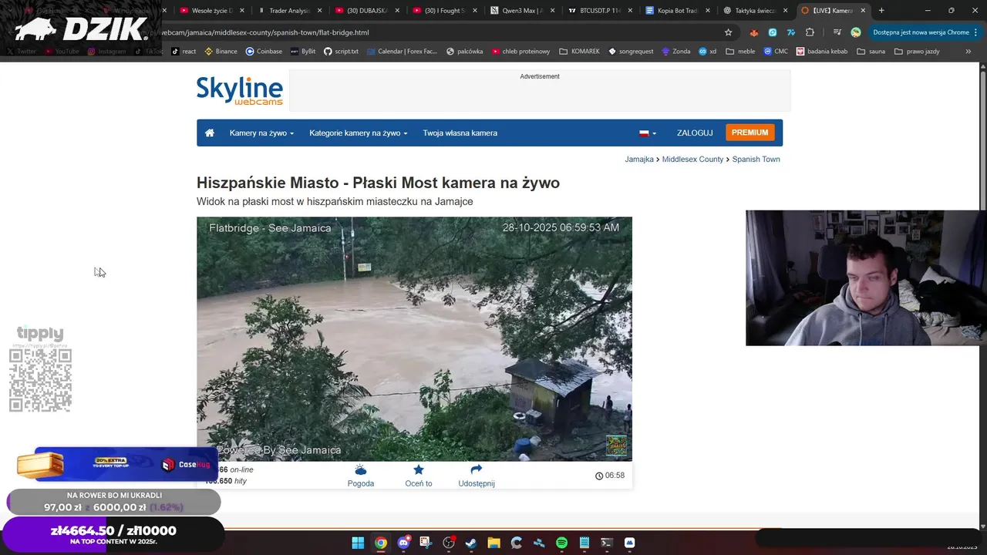Screen dimensions: 987x555
Task: Click the ZALOGUJ login link
Action: click(x=695, y=133)
